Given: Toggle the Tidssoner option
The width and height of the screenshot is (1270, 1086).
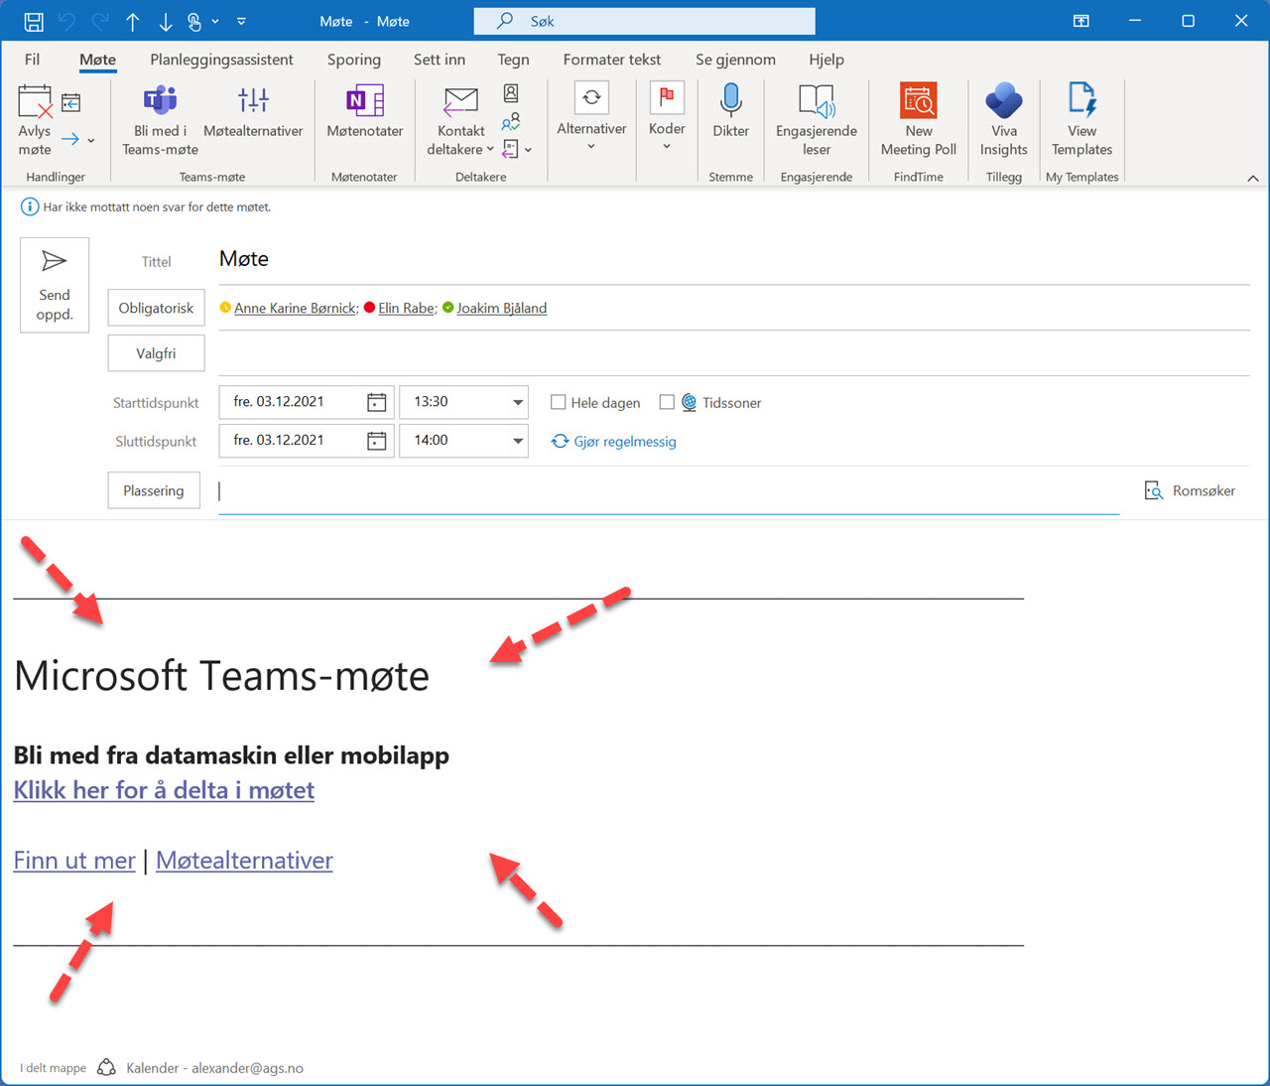Looking at the screenshot, I should (667, 402).
